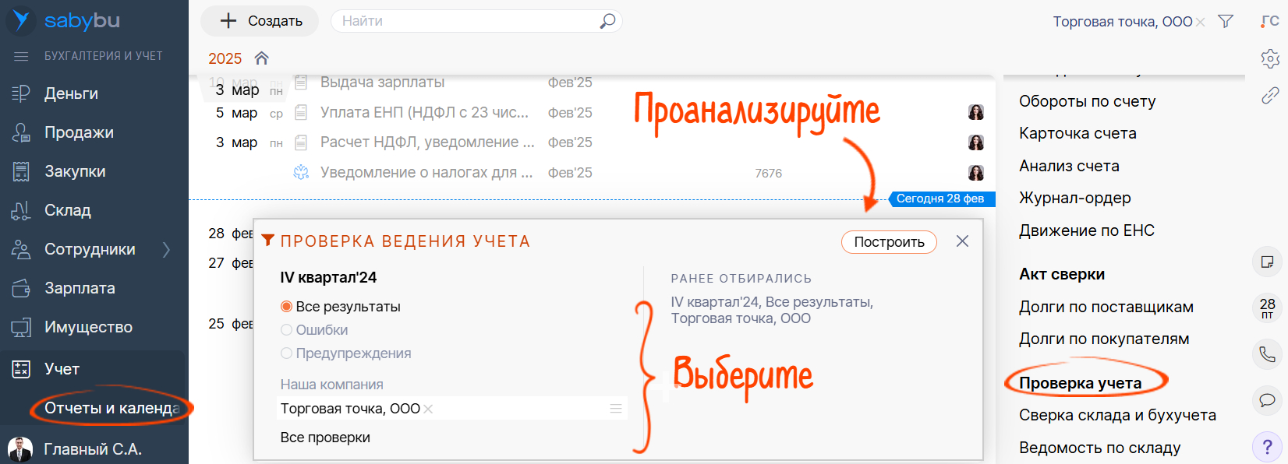Viewport: 1288px width, 464px height.
Task: Open the calendar icon showing 28
Action: pos(1267,308)
